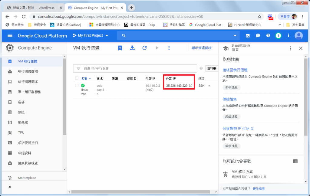The height and width of the screenshot is (196, 310).
Task: Reload the browser page
Action: 24,17
